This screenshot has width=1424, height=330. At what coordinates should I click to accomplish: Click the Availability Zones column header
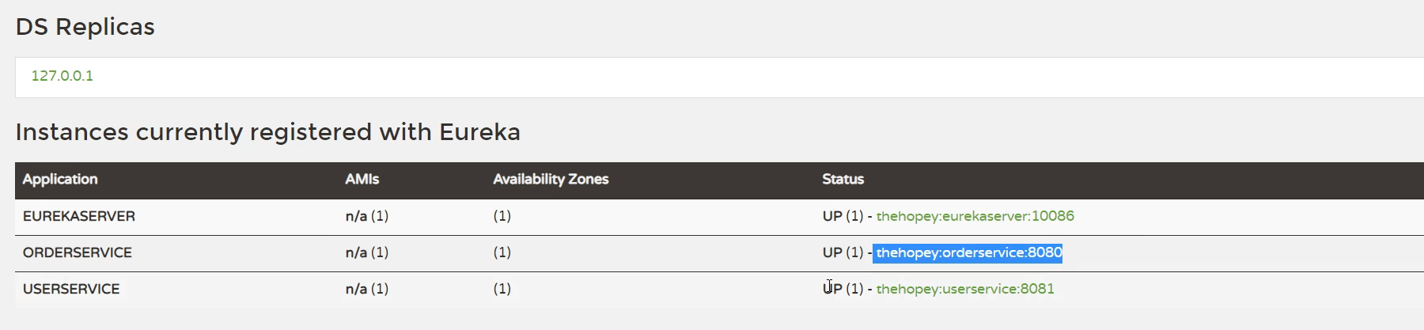(551, 180)
